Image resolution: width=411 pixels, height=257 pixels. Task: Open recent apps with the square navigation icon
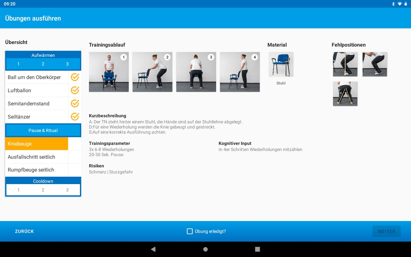(257, 249)
